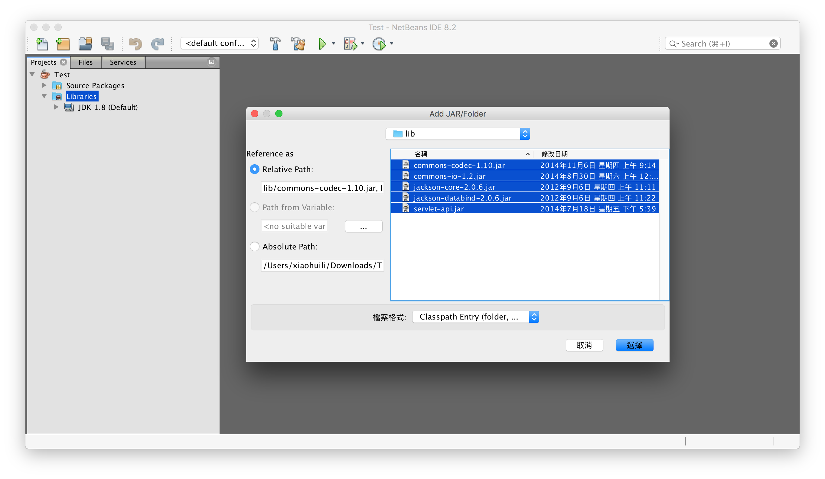
Task: Click the jackson-core-2.0.6.jar file icon
Action: point(406,187)
